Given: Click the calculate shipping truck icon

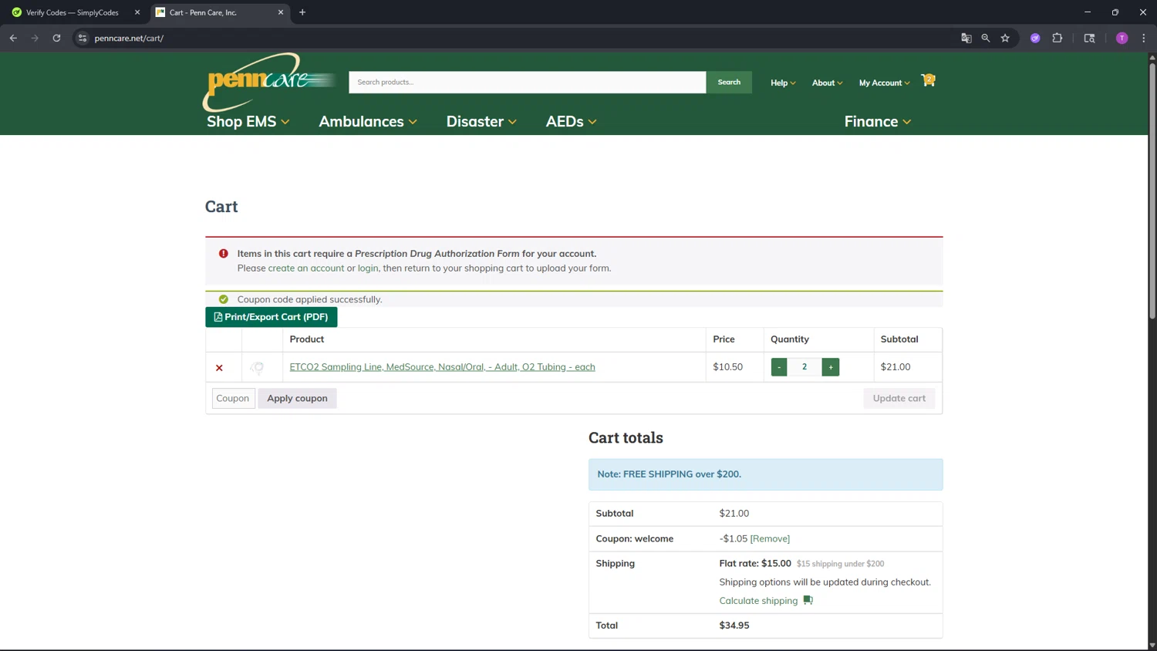Looking at the screenshot, I should (808, 600).
